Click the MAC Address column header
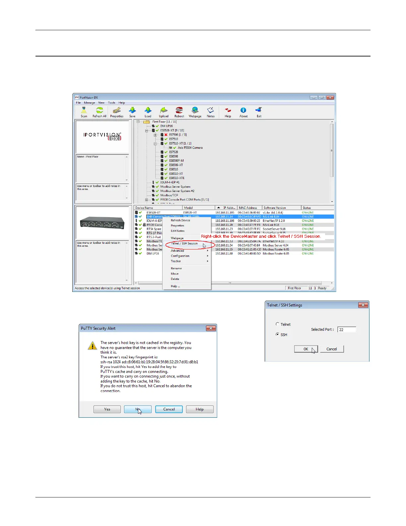Image resolution: width=406 pixels, height=526 pixels. coord(250,208)
